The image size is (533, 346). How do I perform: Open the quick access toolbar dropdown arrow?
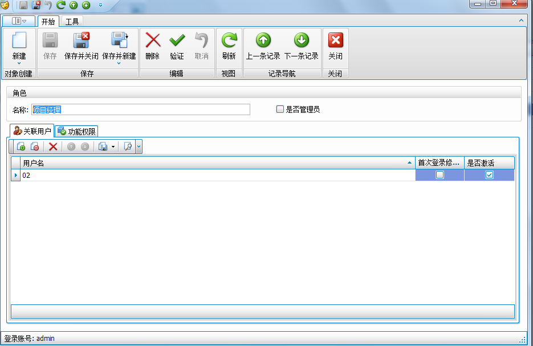pos(100,6)
